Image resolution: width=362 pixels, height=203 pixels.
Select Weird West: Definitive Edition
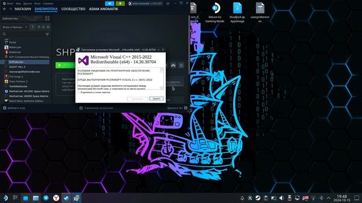pyautogui.click(x=25, y=101)
